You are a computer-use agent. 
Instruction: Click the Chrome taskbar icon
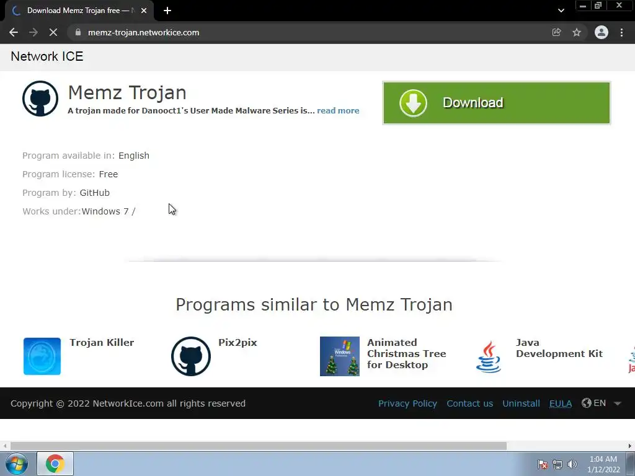(x=55, y=464)
